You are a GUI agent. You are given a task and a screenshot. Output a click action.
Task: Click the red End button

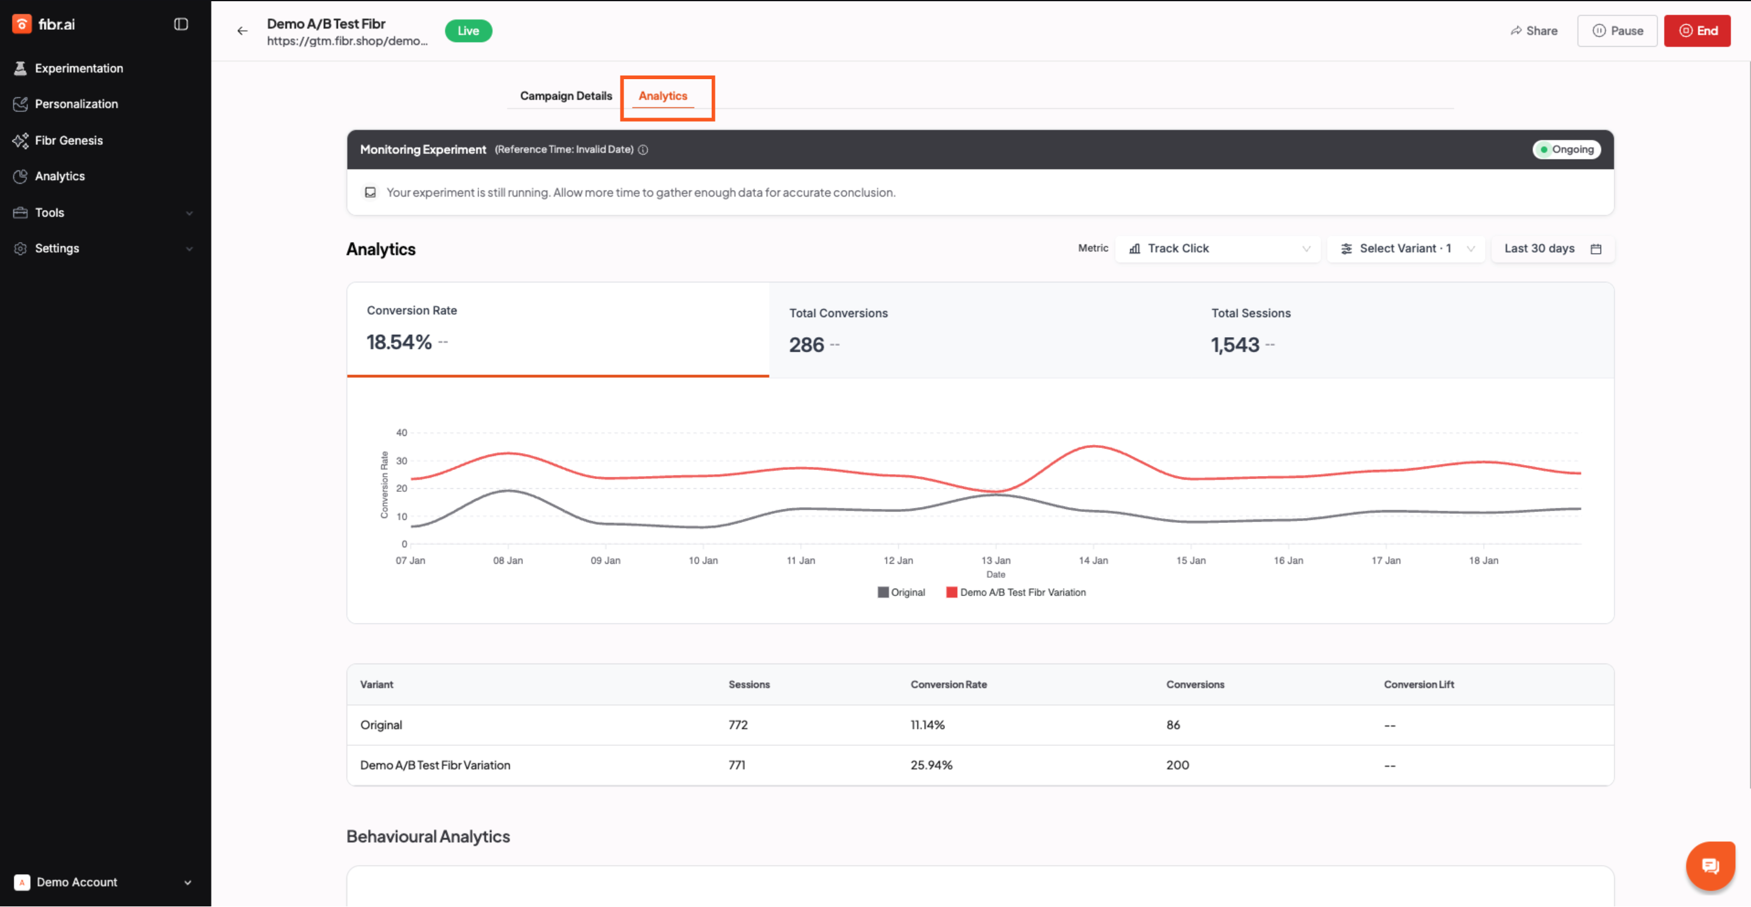tap(1697, 30)
